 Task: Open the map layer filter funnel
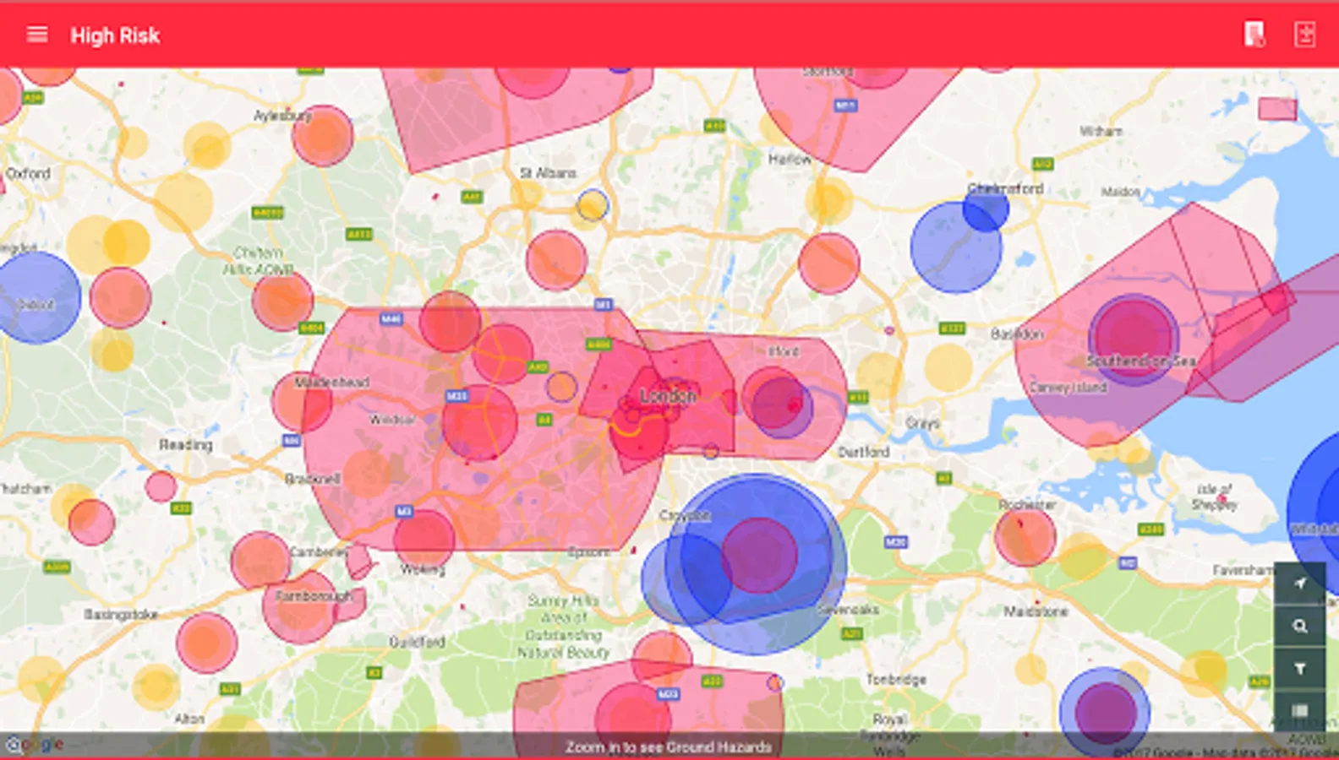pos(1300,669)
